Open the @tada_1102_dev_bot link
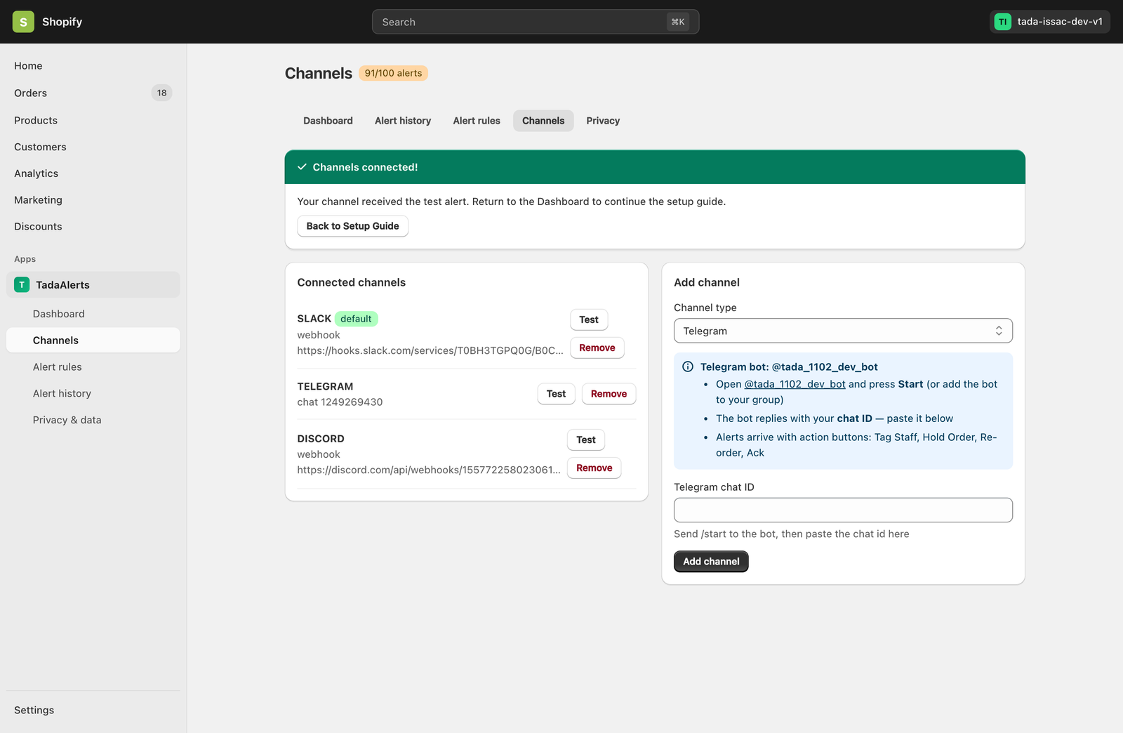Viewport: 1123px width, 733px height. (795, 384)
